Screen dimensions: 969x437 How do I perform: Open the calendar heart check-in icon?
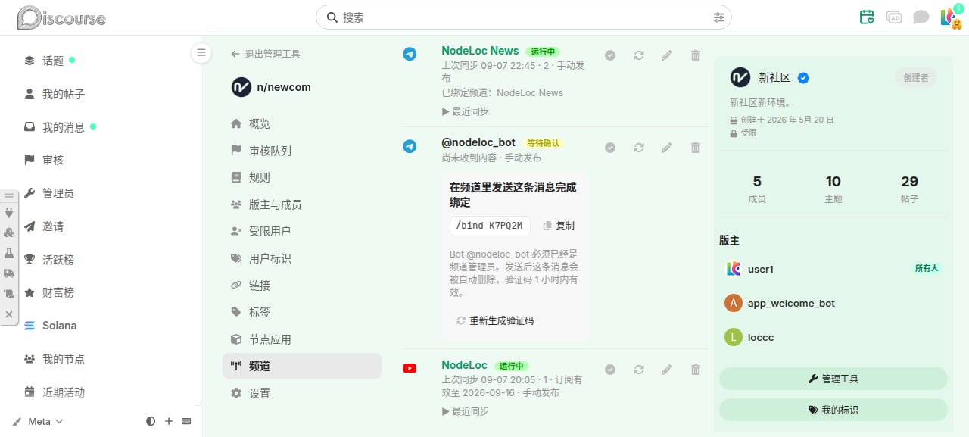tap(867, 17)
